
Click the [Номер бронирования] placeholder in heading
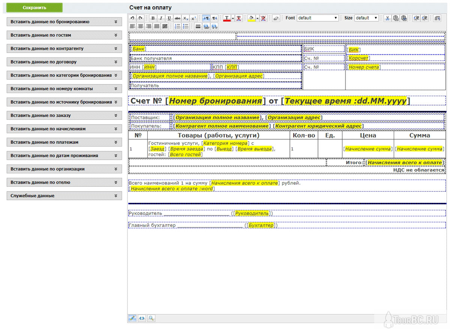click(x=216, y=101)
